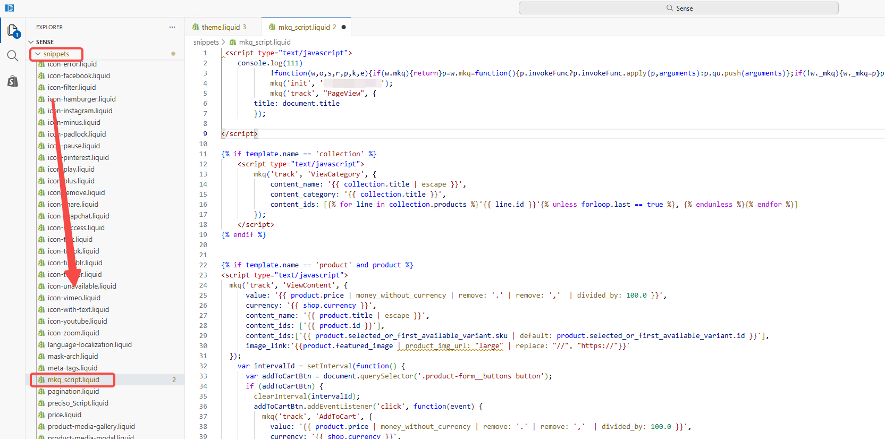Open pagination.liquid file
The width and height of the screenshot is (885, 439).
tap(73, 392)
